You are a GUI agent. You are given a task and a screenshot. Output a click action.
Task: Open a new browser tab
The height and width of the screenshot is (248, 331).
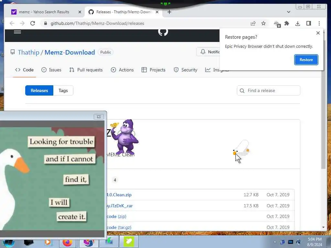click(169, 12)
